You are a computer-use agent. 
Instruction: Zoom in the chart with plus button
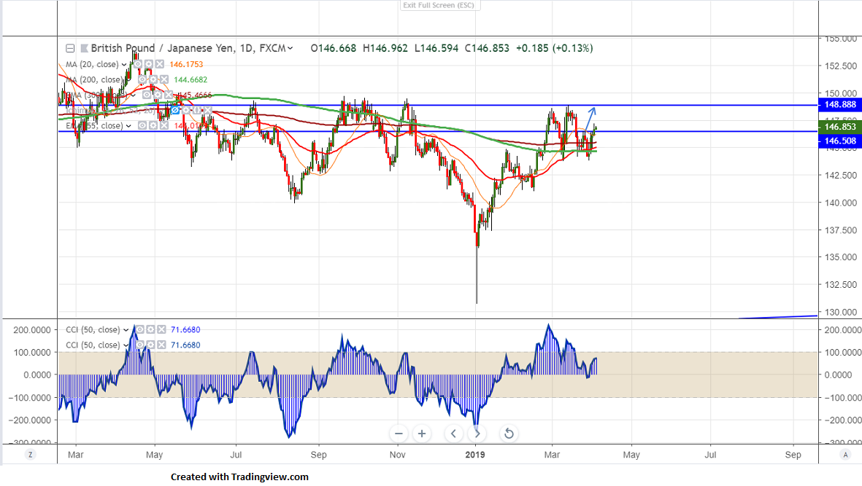point(422,434)
